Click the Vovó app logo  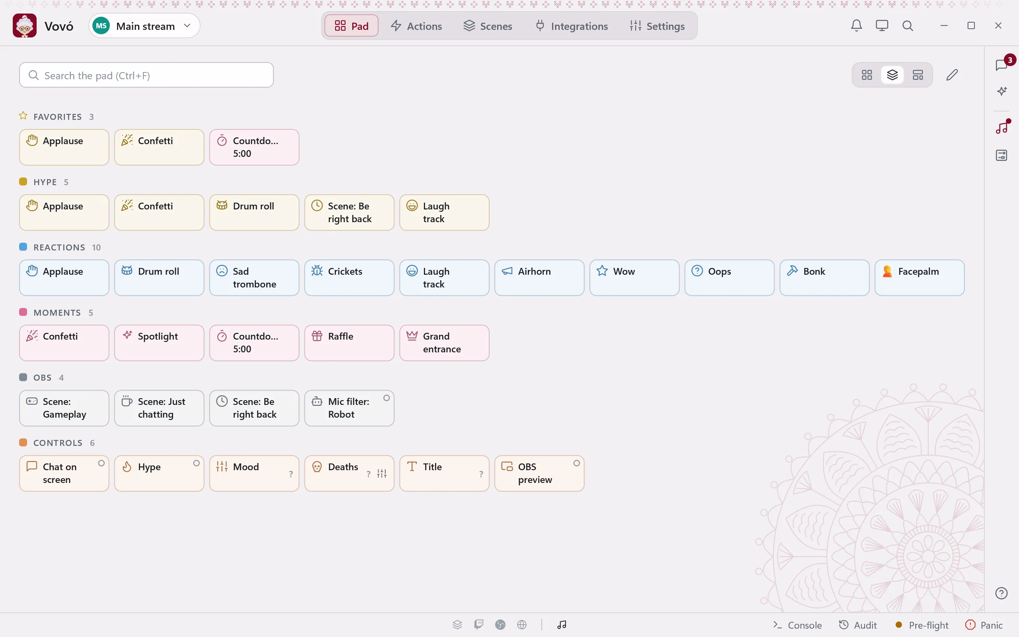click(24, 26)
